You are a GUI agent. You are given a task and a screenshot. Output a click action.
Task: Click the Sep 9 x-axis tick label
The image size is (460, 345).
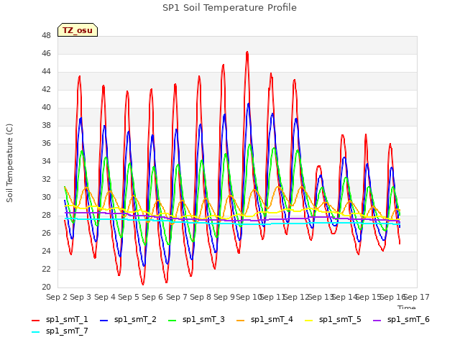224,297
